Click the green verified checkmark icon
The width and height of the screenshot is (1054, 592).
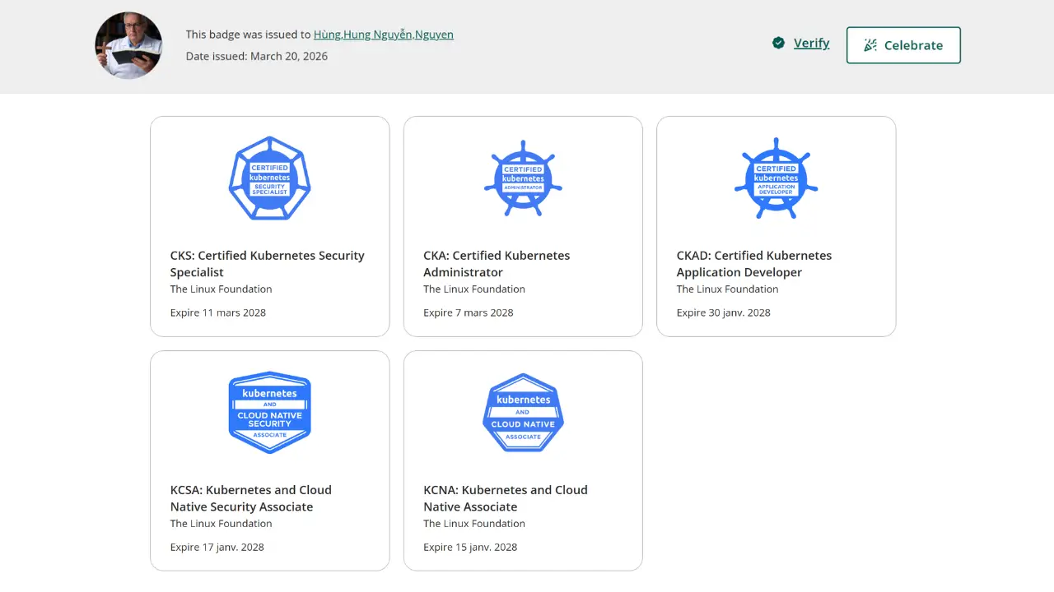pyautogui.click(x=778, y=44)
